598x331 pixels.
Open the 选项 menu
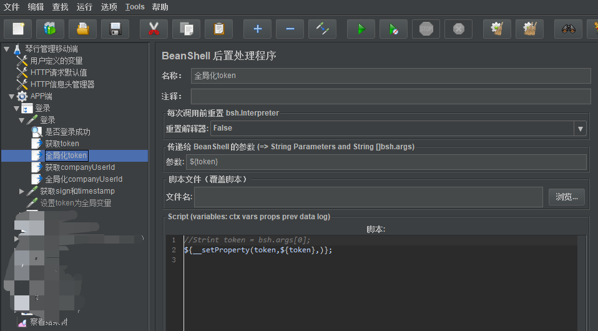point(109,7)
